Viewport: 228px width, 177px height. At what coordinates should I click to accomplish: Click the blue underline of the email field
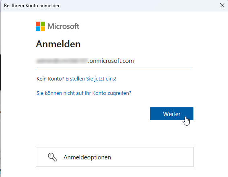point(115,68)
